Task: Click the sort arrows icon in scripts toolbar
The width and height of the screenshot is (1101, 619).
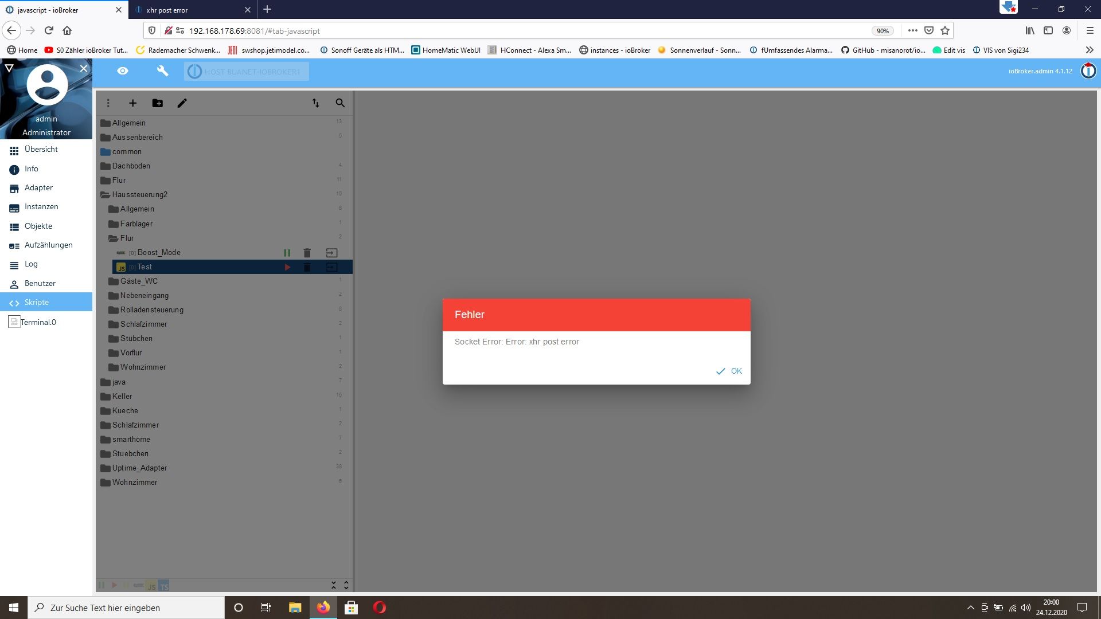Action: click(x=316, y=103)
